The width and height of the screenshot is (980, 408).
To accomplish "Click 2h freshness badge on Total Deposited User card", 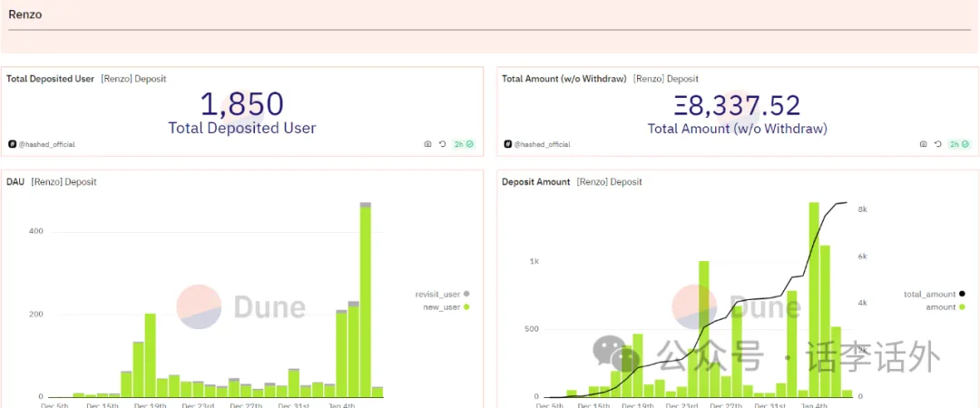I will pos(464,144).
